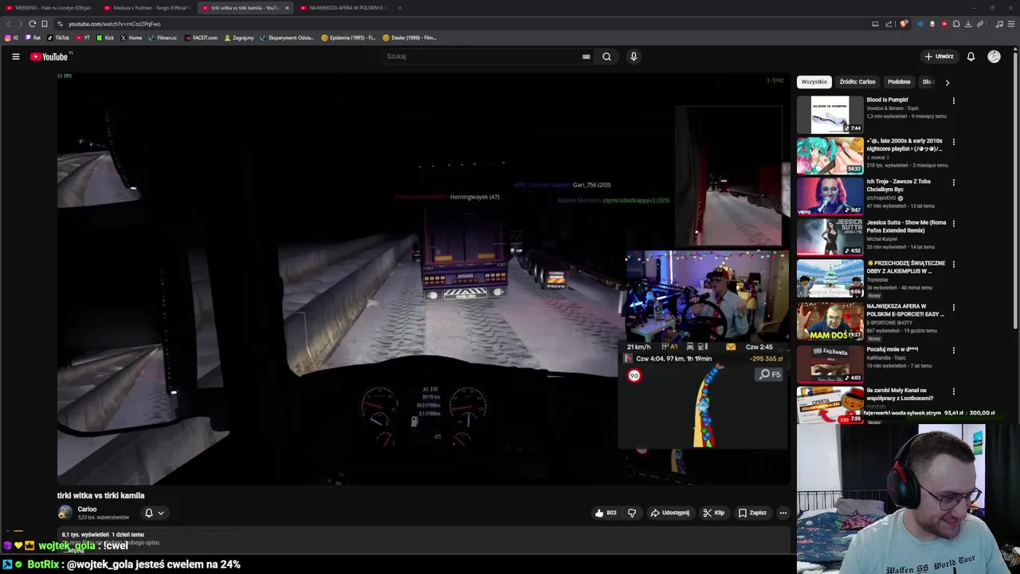Open the Zagraj.my bookmark
This screenshot has height=574, width=1020.
coord(239,37)
